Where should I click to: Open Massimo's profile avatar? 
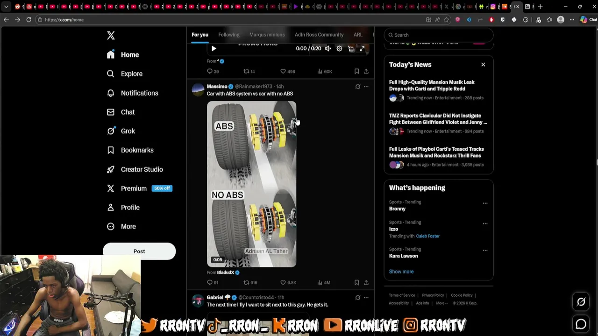[198, 90]
